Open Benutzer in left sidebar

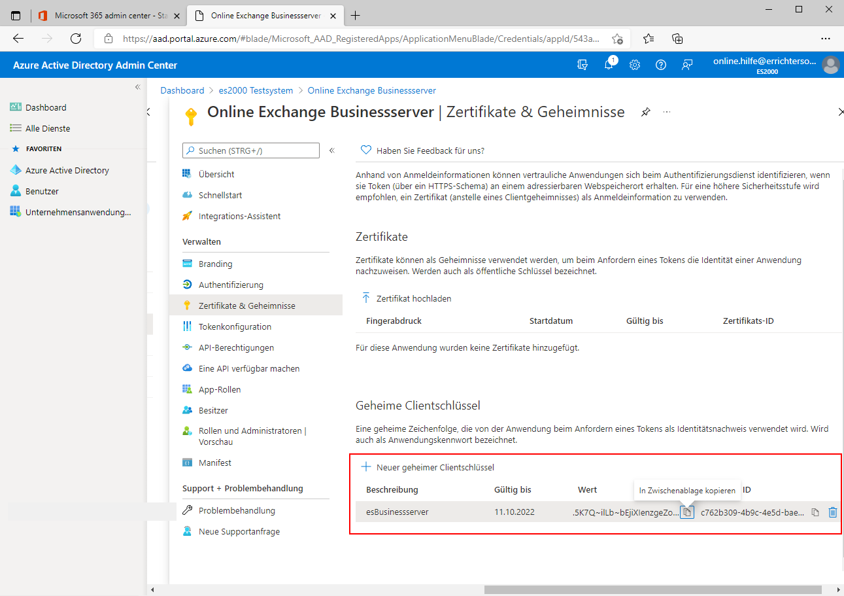click(42, 191)
